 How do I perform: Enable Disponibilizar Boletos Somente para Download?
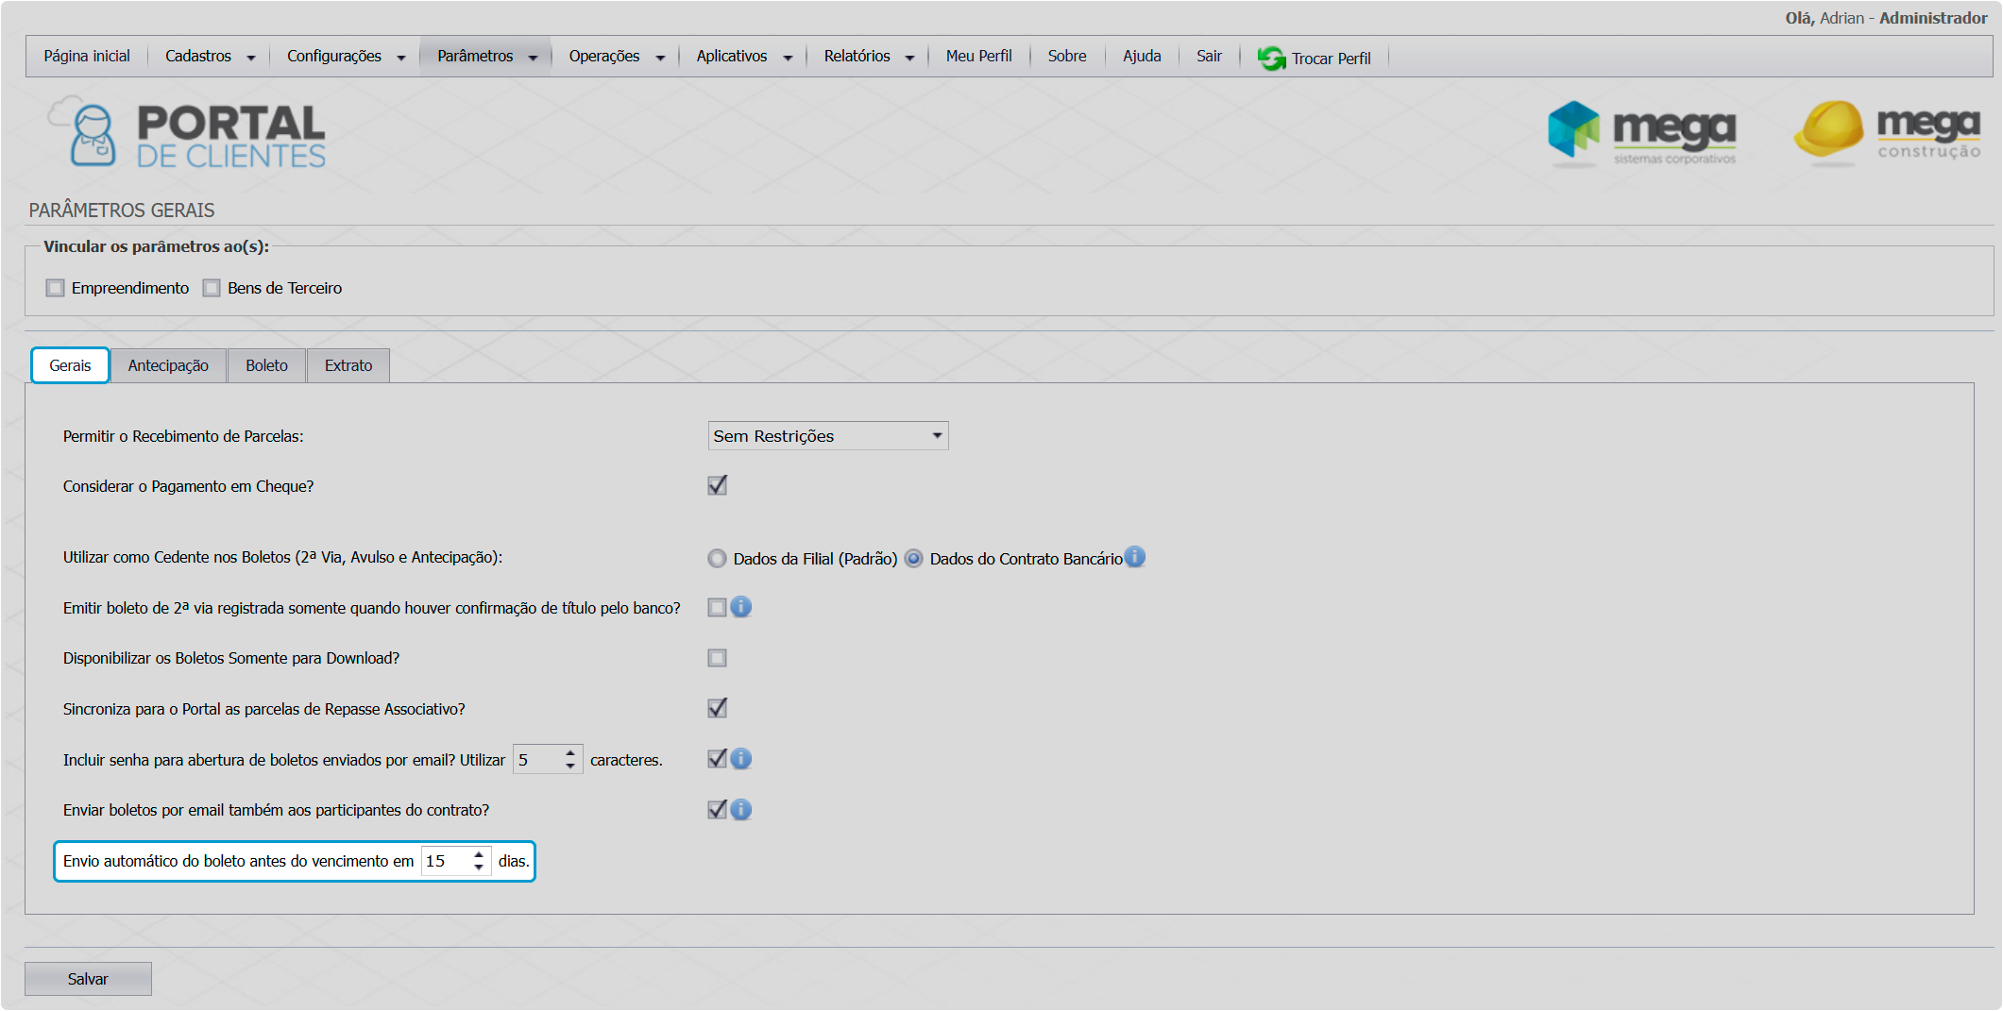(x=718, y=658)
